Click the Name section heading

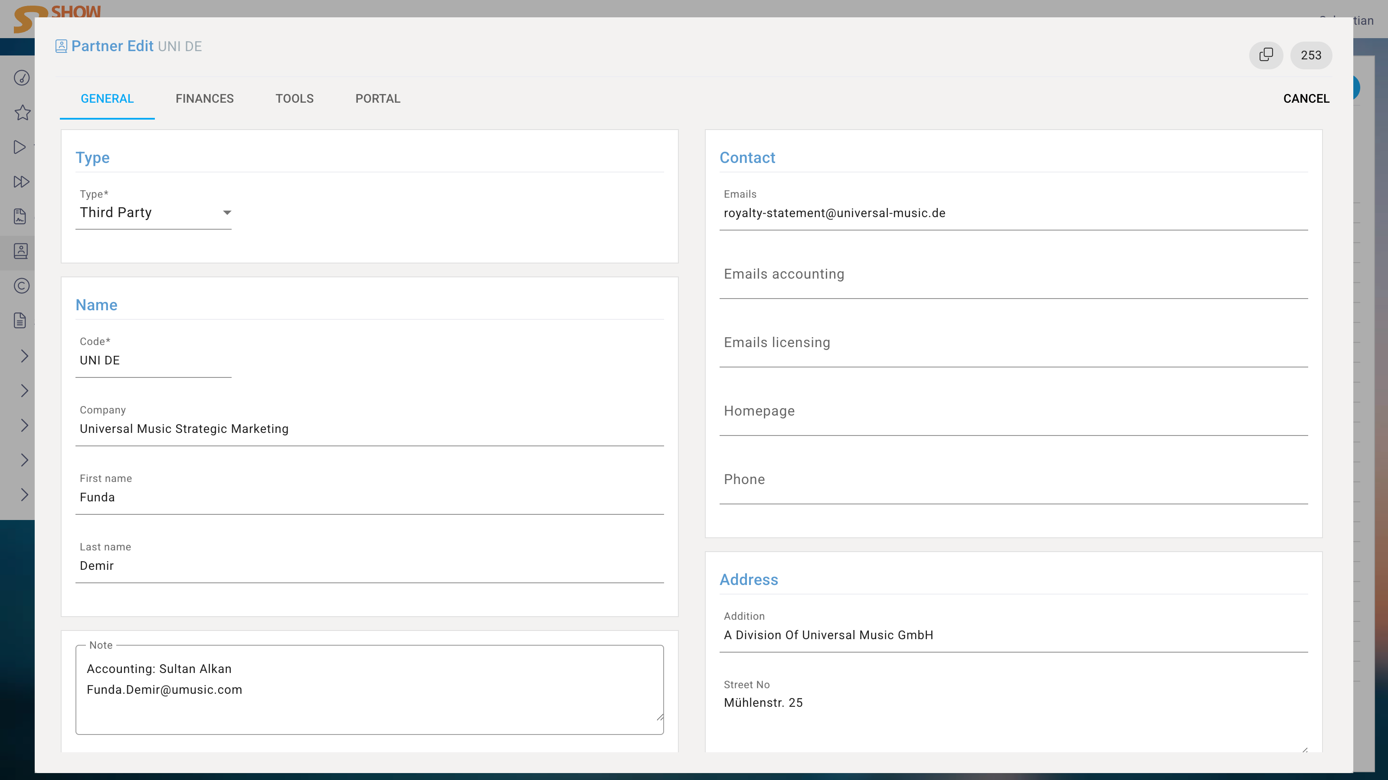click(x=96, y=305)
